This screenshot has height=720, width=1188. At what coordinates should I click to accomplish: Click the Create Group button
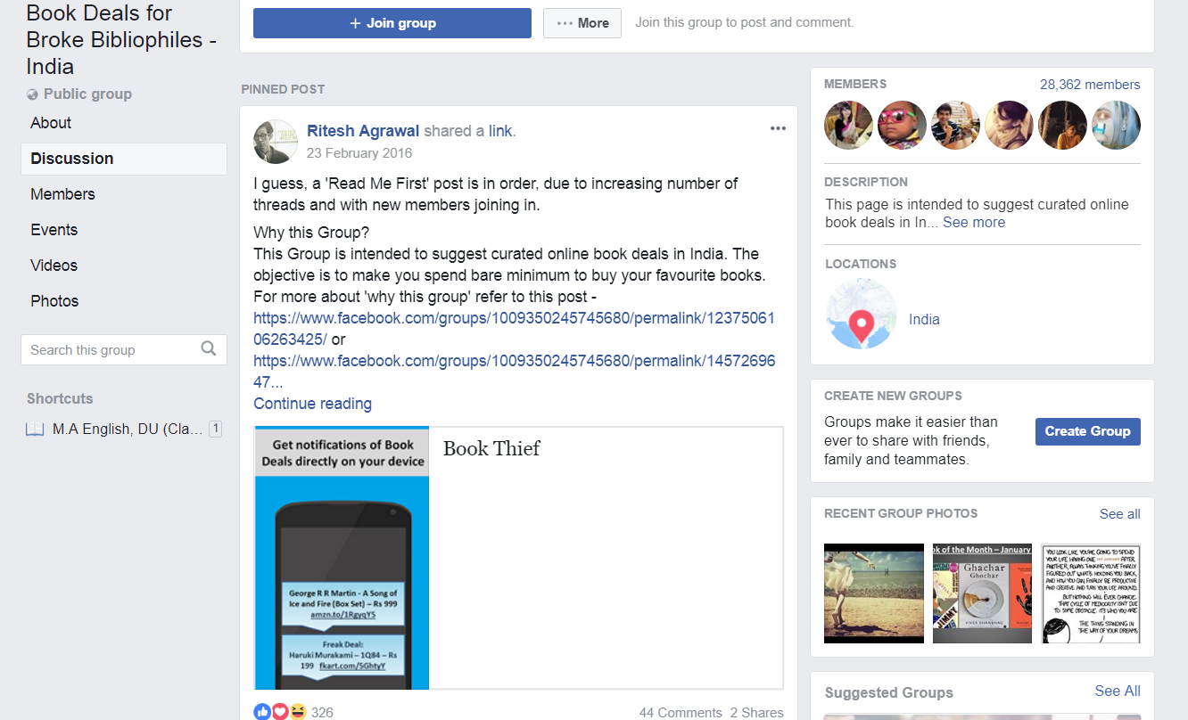tap(1087, 431)
